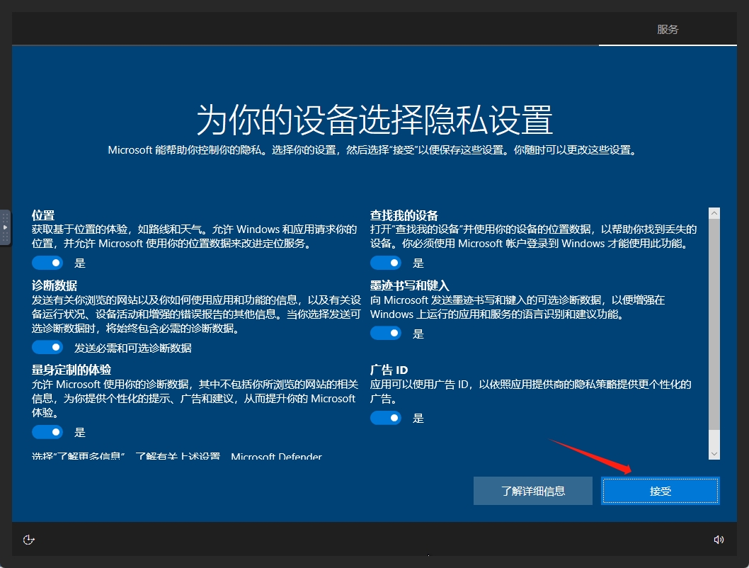Open 了解详细信息 for more details
This screenshot has width=749, height=568.
532,490
